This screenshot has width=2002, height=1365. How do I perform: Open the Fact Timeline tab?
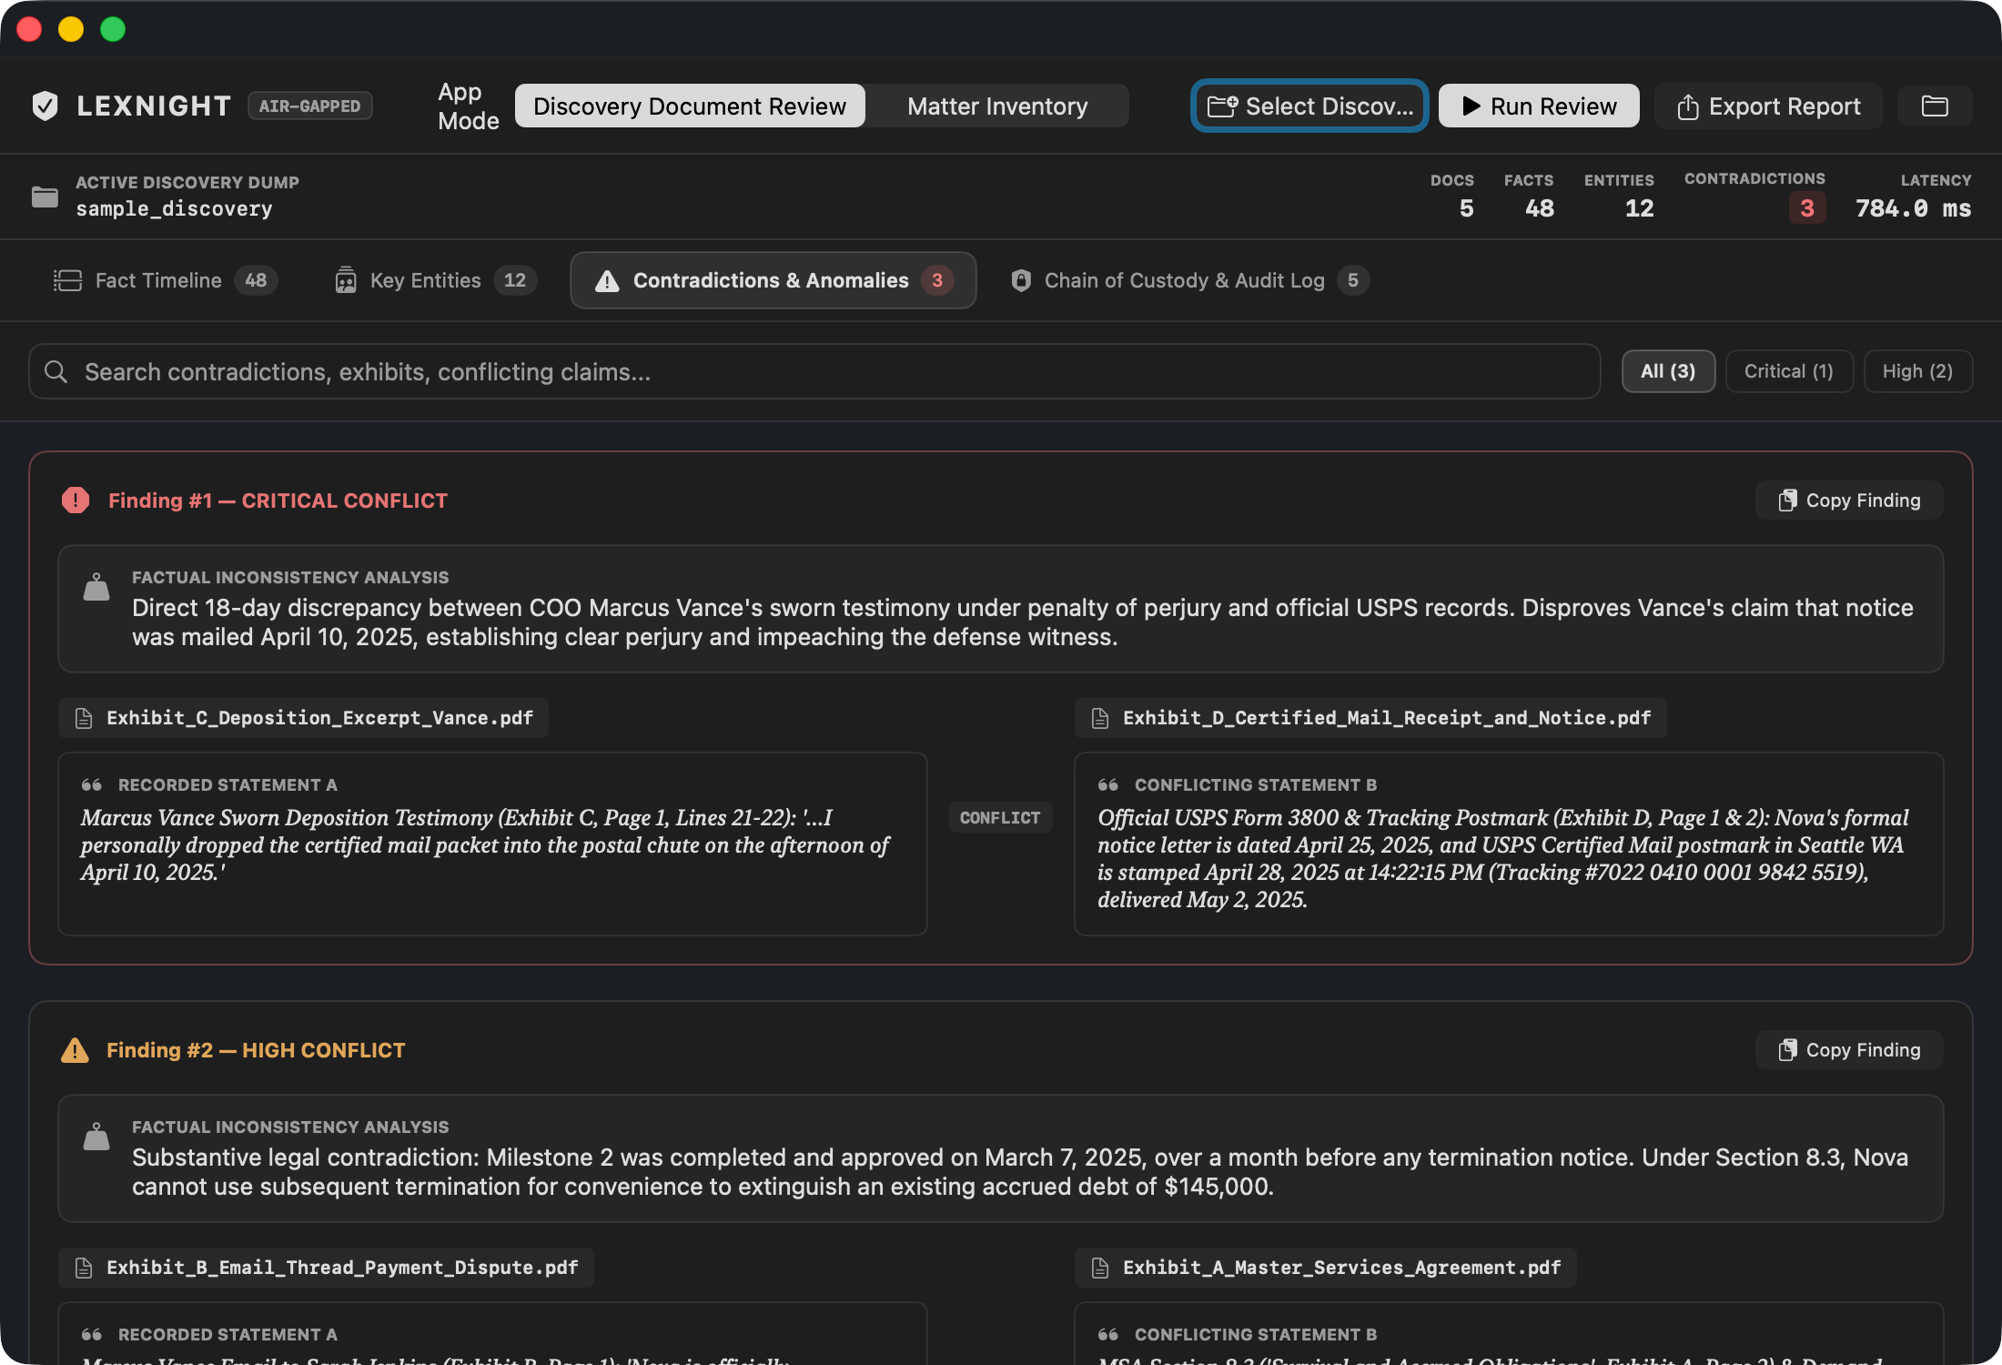(x=166, y=280)
